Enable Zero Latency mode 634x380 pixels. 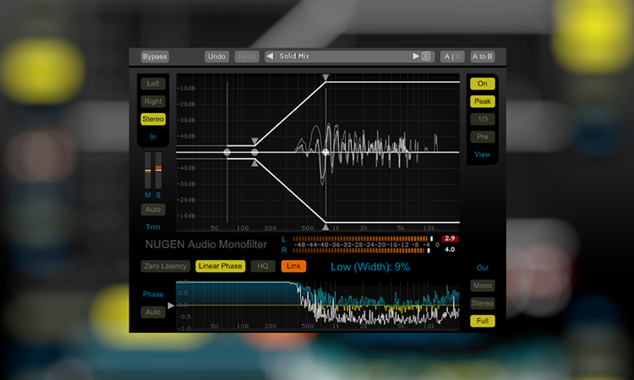164,266
